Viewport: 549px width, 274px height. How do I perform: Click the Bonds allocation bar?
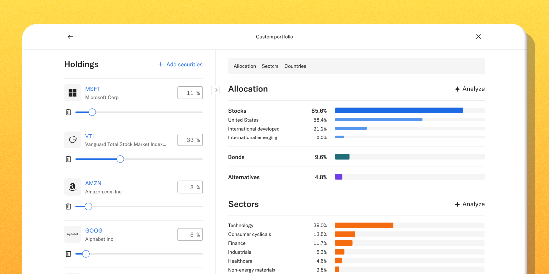tap(342, 157)
